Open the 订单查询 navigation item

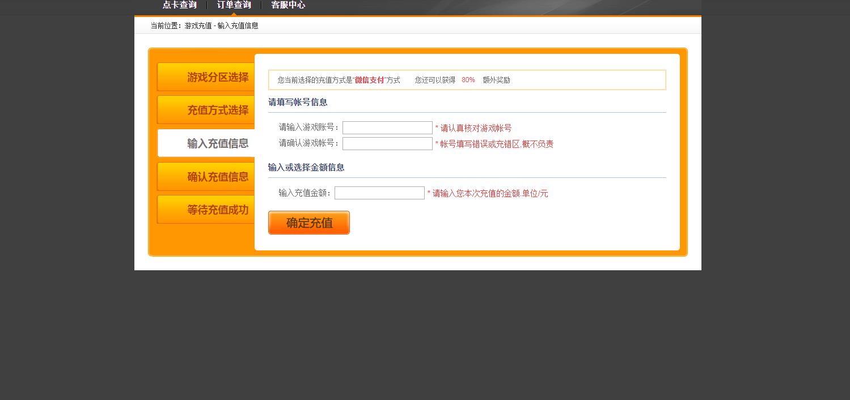pos(234,5)
